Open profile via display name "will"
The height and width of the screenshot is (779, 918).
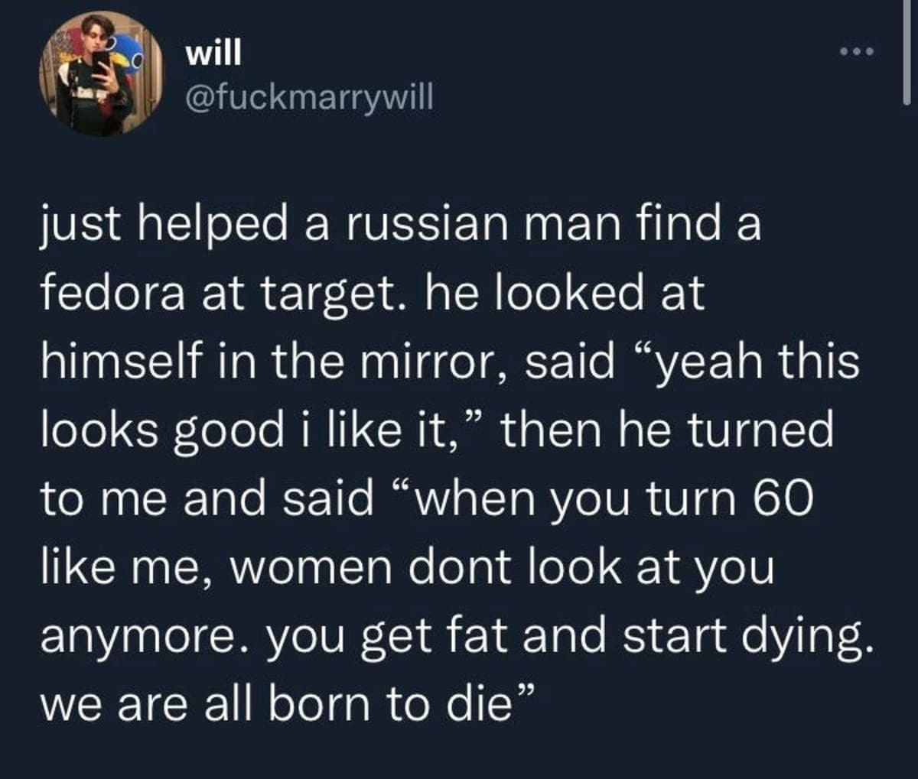213,52
